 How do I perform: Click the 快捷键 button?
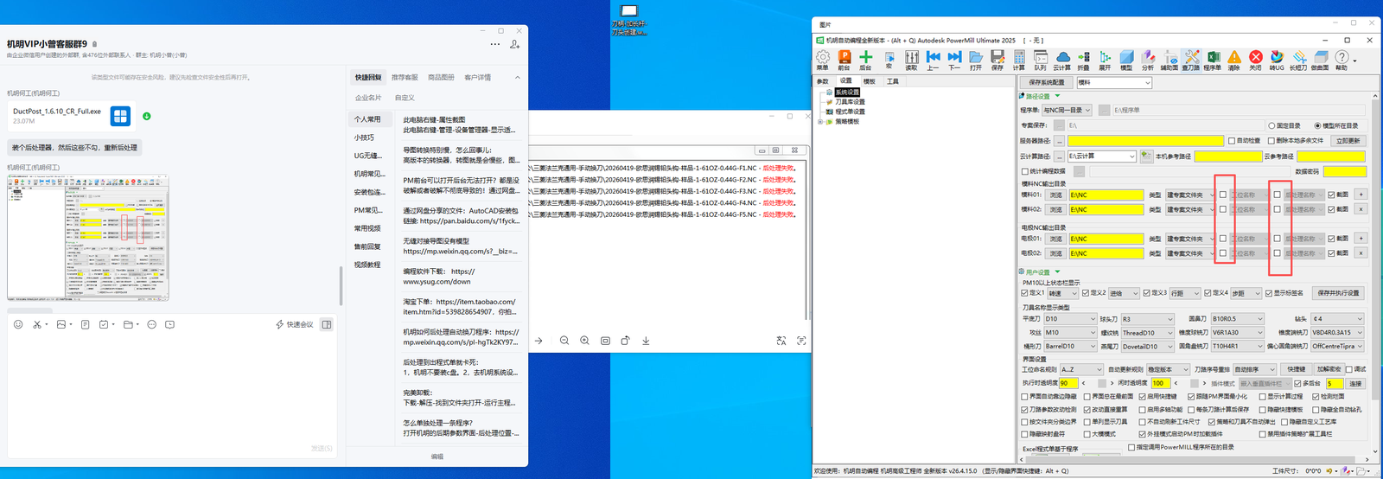click(x=1297, y=369)
